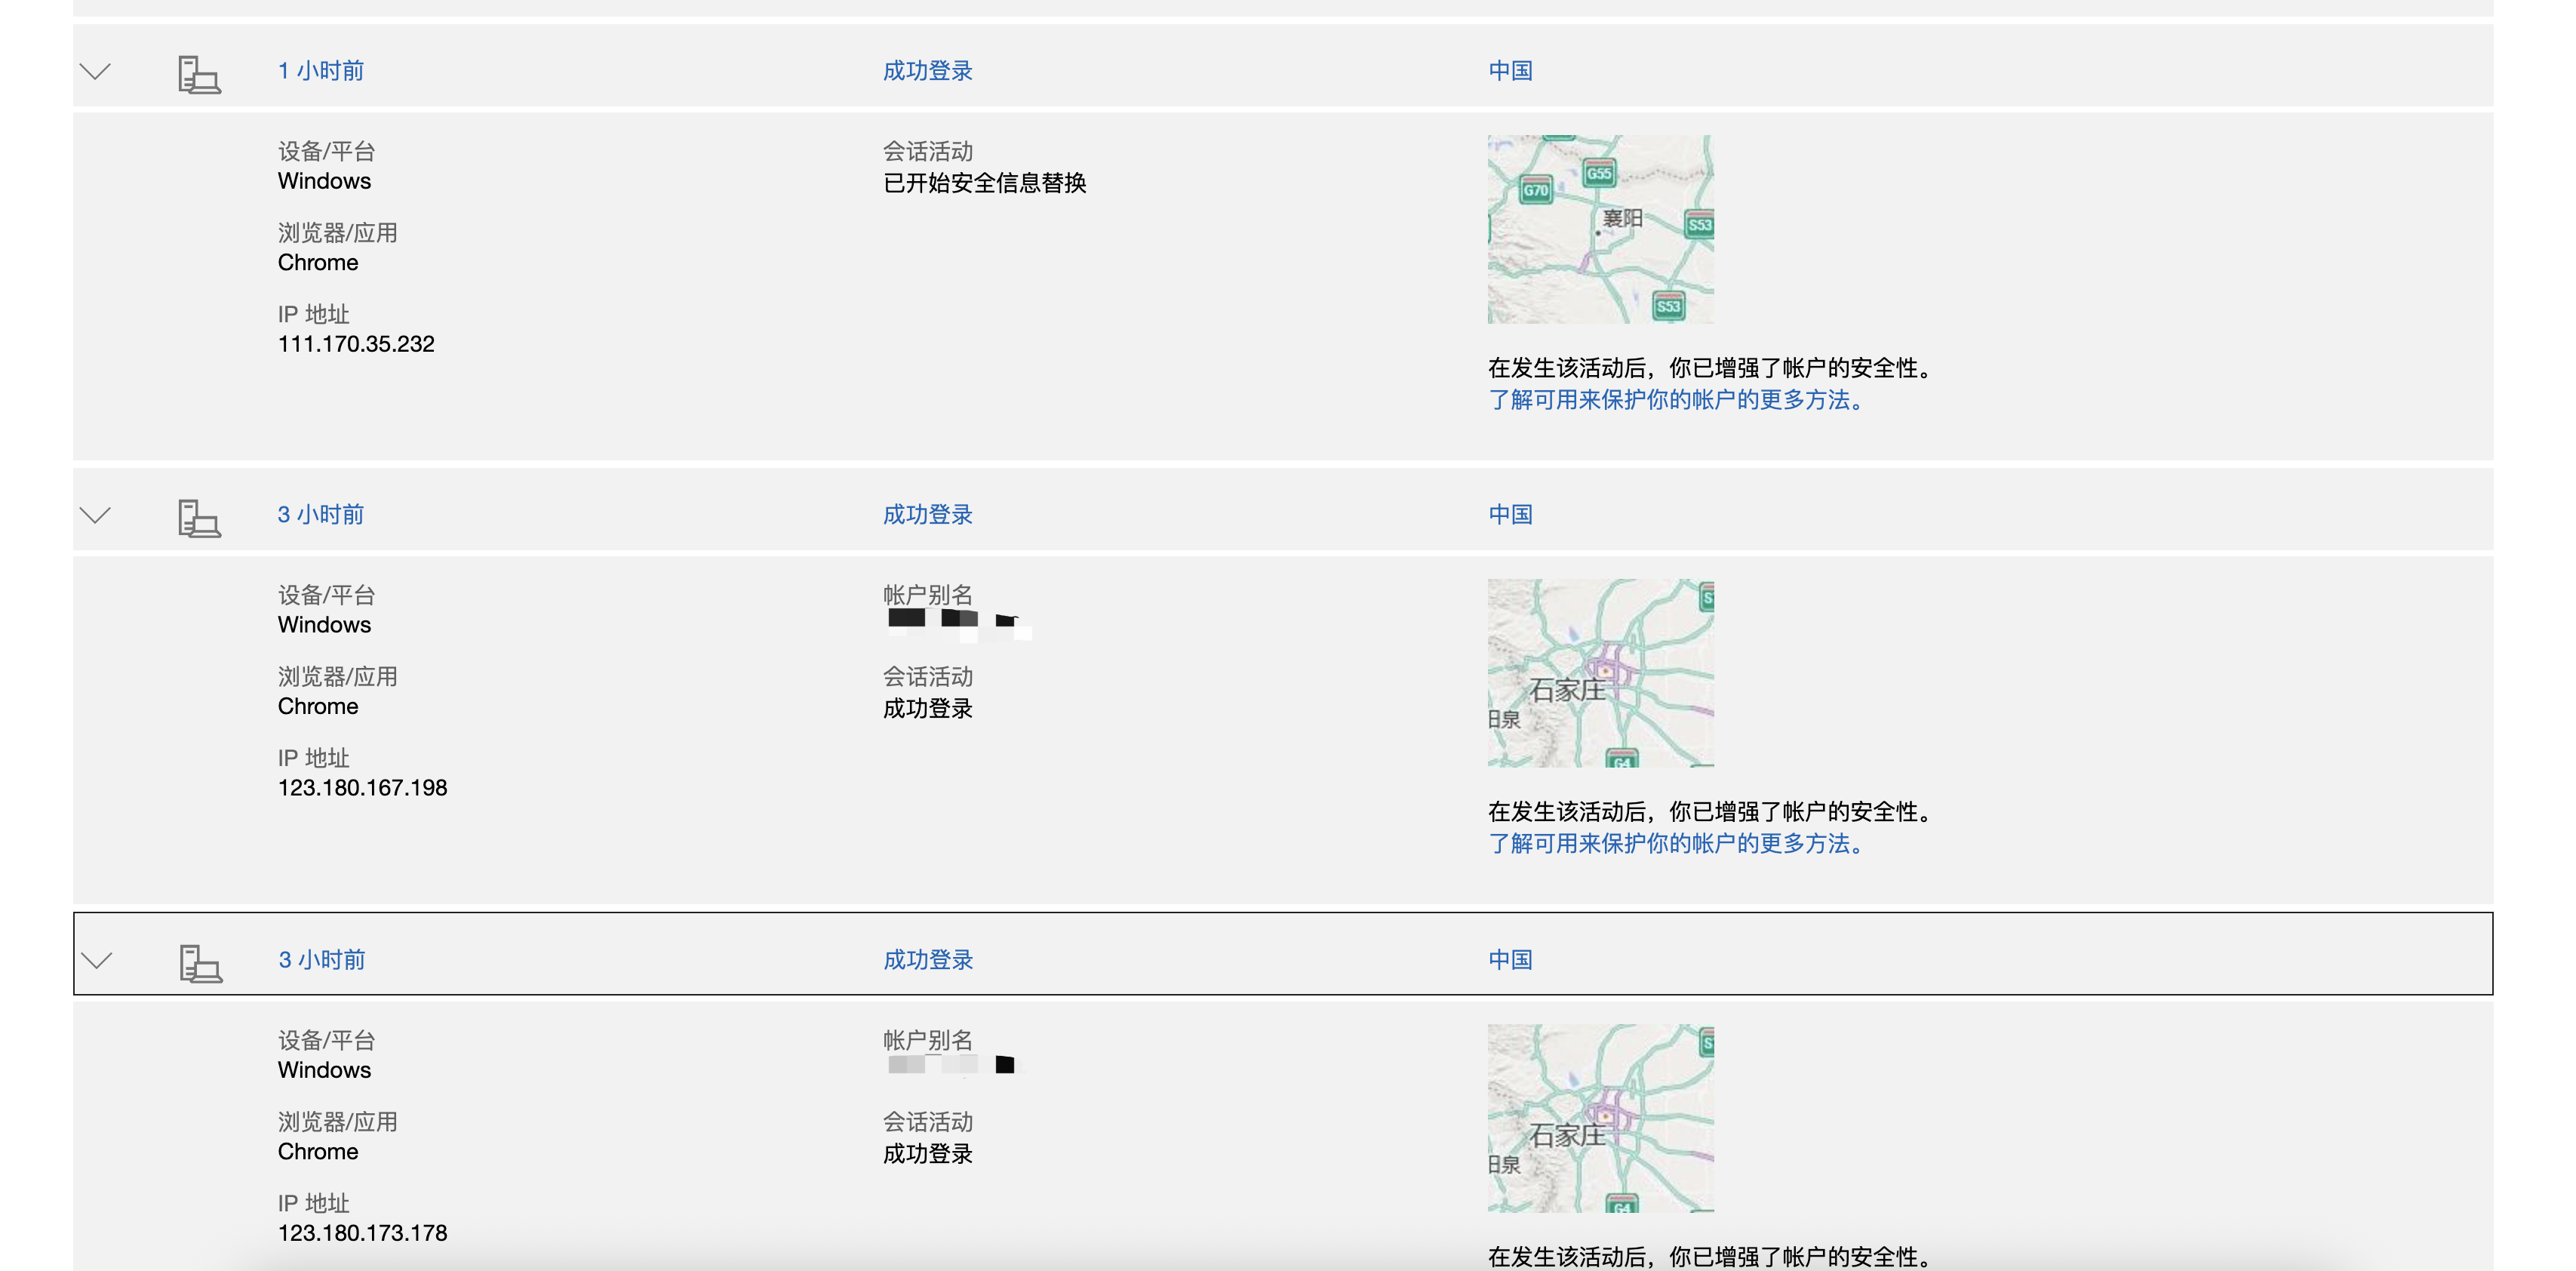The height and width of the screenshot is (1271, 2576).
Task: Open the 襄阳 map thumbnail
Action: click(1600, 229)
